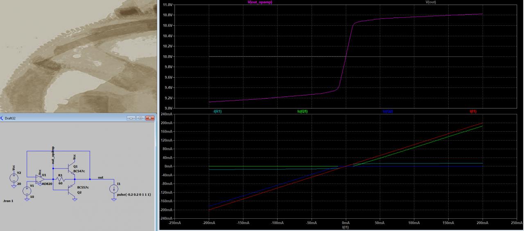Image resolution: width=524 pixels, height=231 pixels.
Task: Maximize the Draft32 window
Action: pyautogui.click(x=140, y=118)
